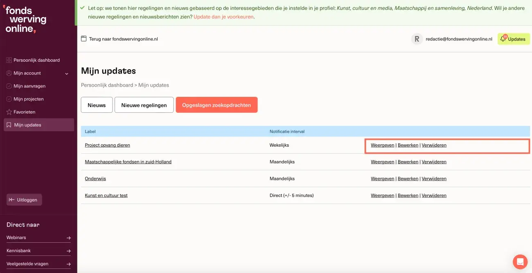Click the Mijn projecten sidebar icon
Viewport: 532px width, 273px height.
point(9,99)
